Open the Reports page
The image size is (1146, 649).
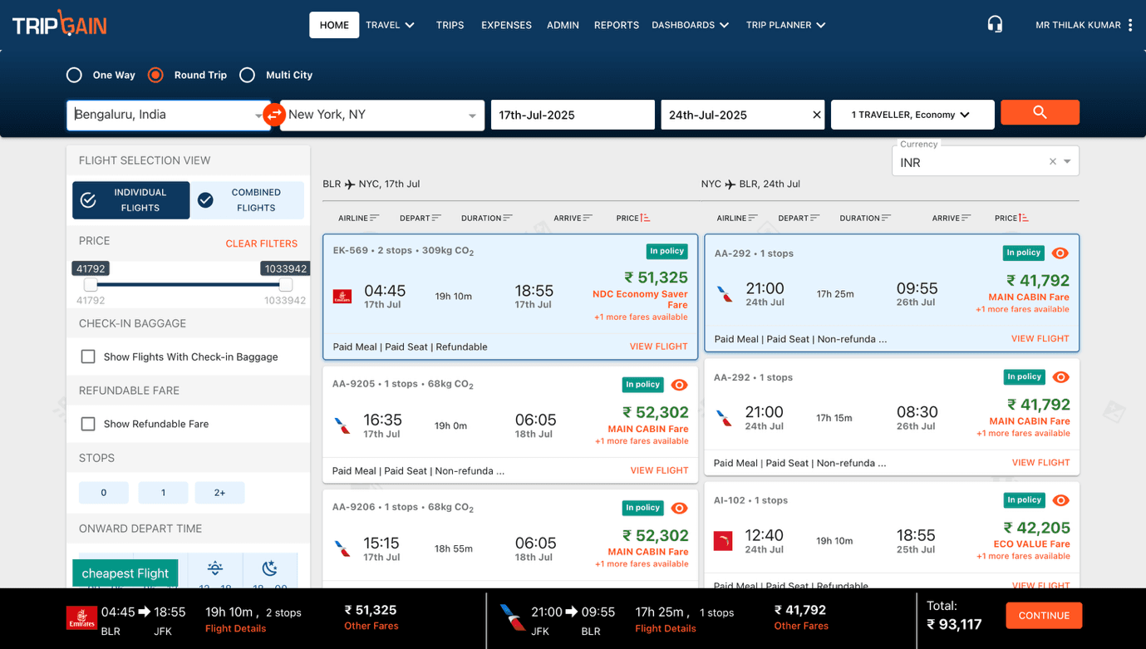(617, 25)
